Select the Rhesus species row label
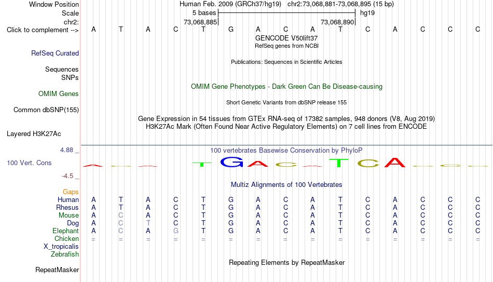The width and height of the screenshot is (493, 282). [x=67, y=207]
